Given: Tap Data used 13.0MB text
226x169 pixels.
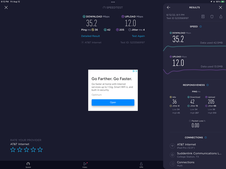Looking at the screenshot, I should click(212, 67).
